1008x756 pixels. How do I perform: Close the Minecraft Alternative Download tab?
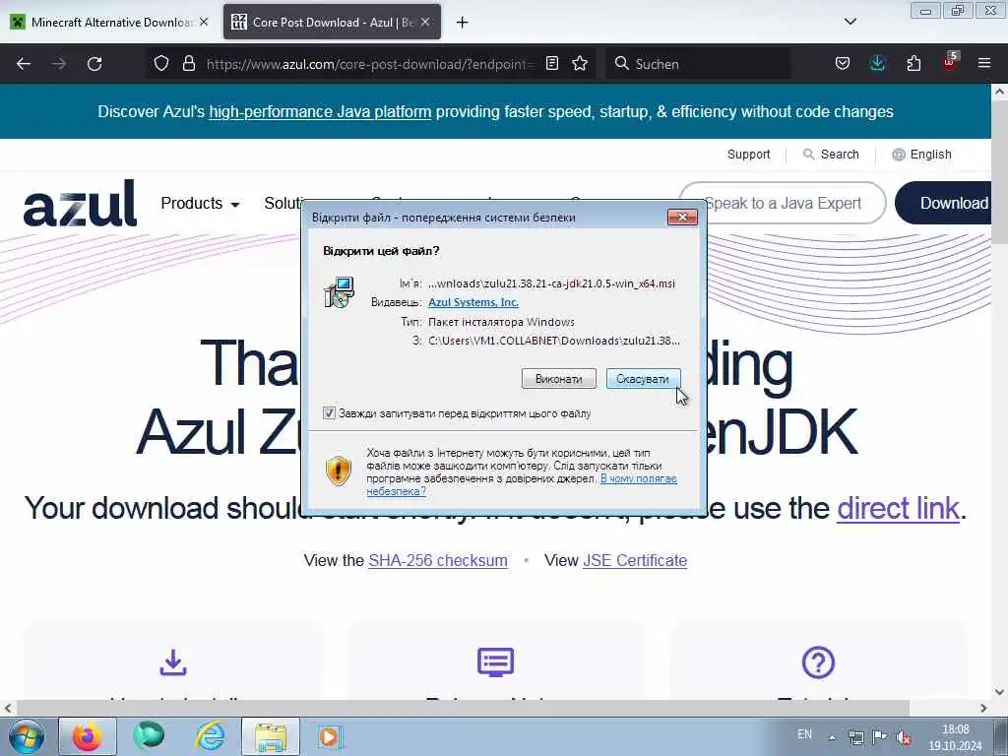[x=203, y=22]
